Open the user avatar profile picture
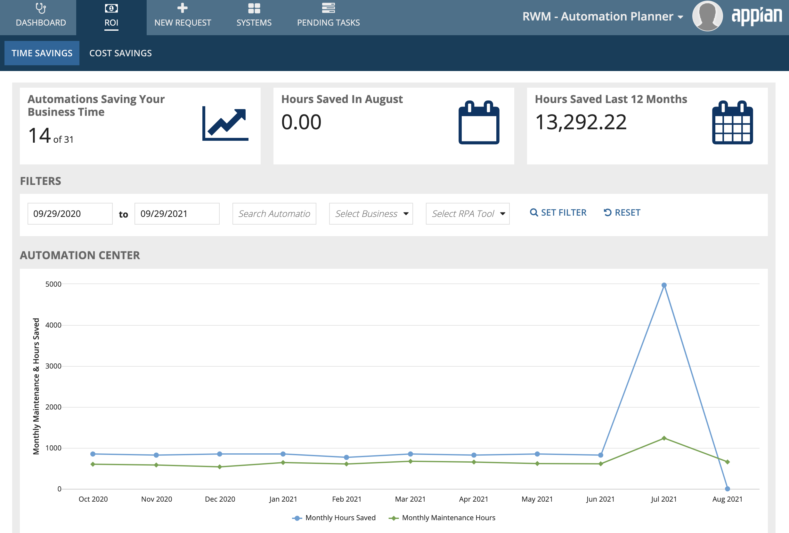The image size is (789, 533). coord(708,16)
